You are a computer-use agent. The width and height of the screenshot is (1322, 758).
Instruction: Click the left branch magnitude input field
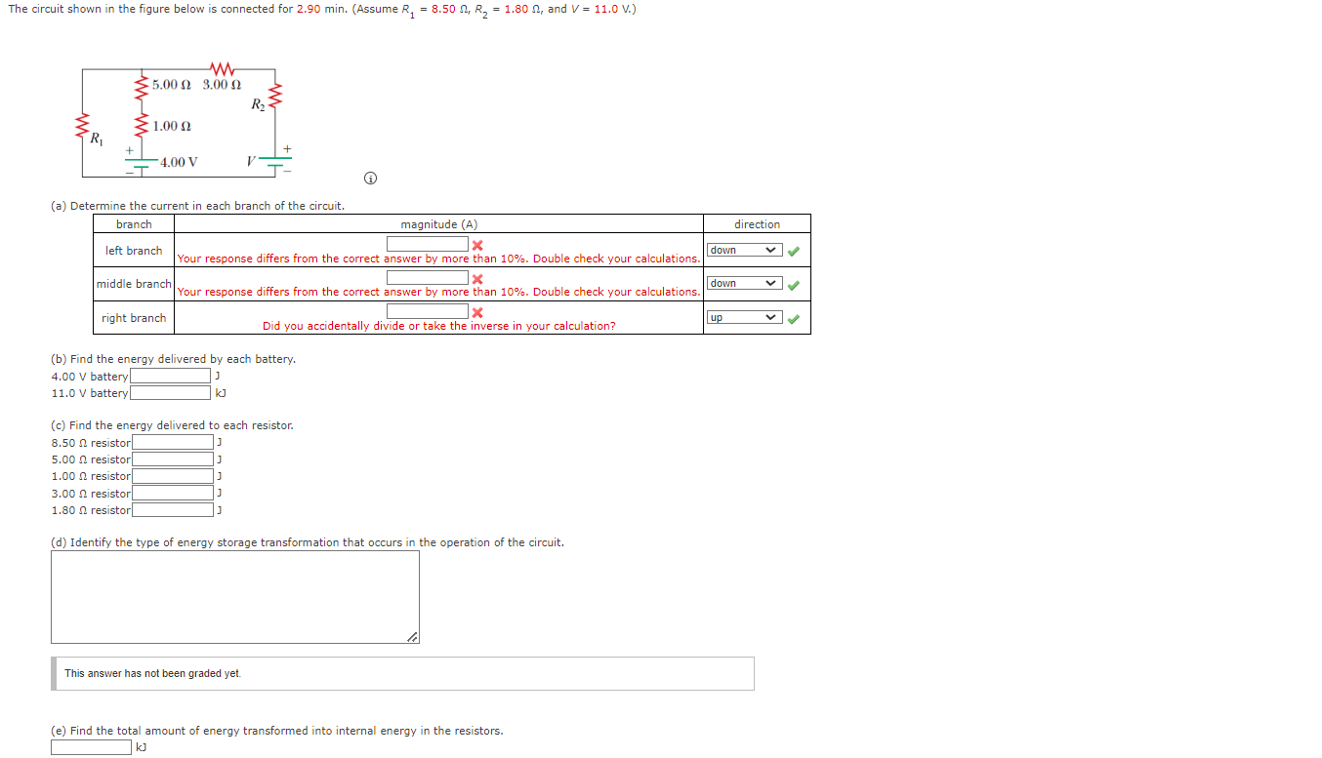point(428,244)
